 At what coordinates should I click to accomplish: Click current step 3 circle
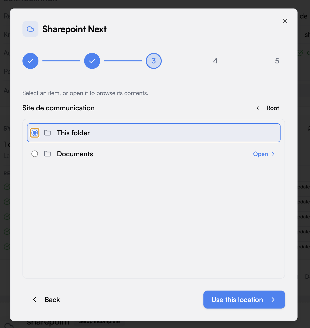(x=154, y=61)
